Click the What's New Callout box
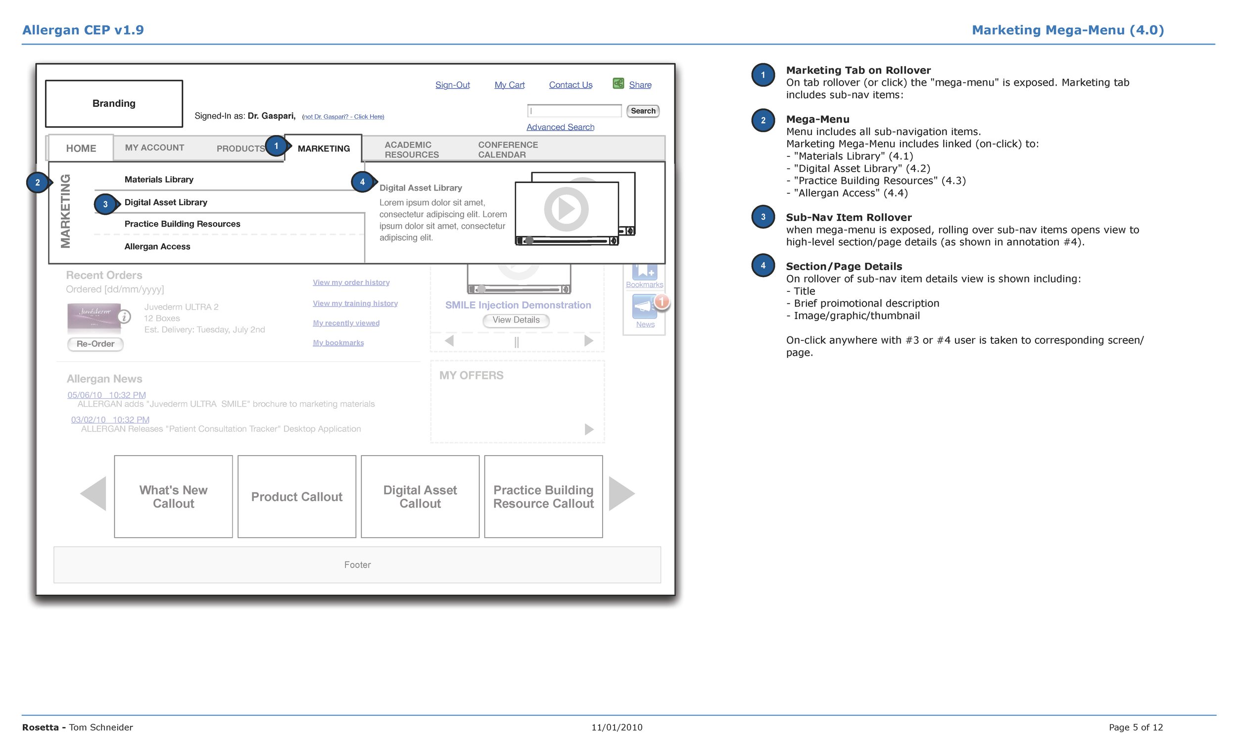The height and width of the screenshot is (751, 1237). click(x=173, y=497)
